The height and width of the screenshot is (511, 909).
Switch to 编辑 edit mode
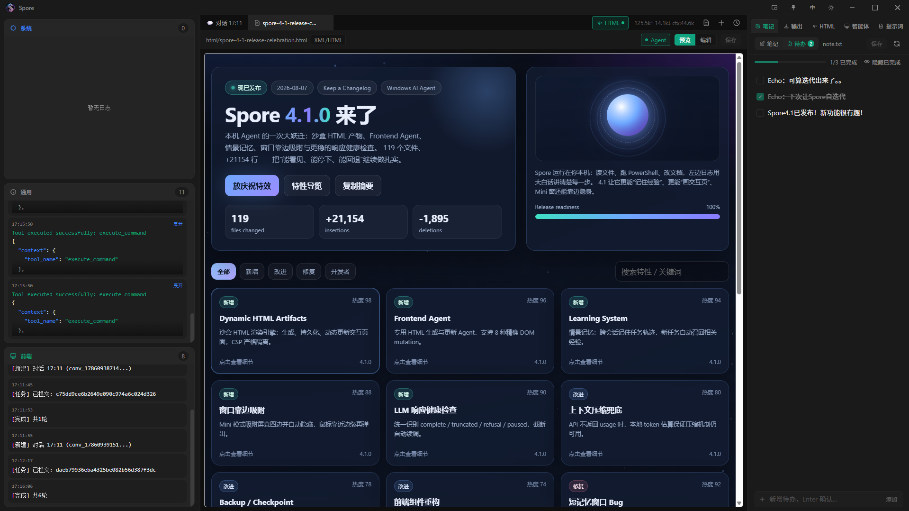(x=706, y=40)
